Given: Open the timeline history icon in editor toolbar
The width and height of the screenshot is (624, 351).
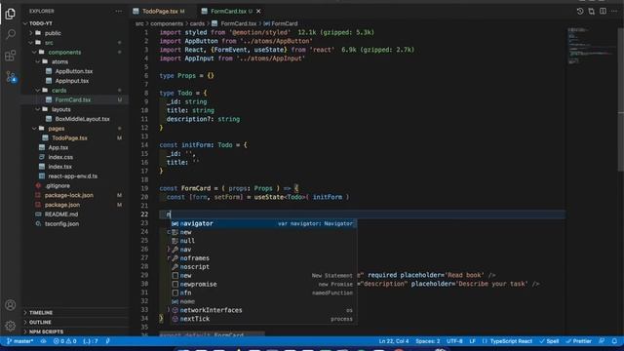Looking at the screenshot, I should 580,11.
